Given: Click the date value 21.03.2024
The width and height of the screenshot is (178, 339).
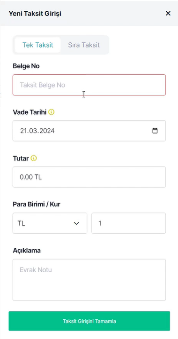Looking at the screenshot, I should (37, 131).
